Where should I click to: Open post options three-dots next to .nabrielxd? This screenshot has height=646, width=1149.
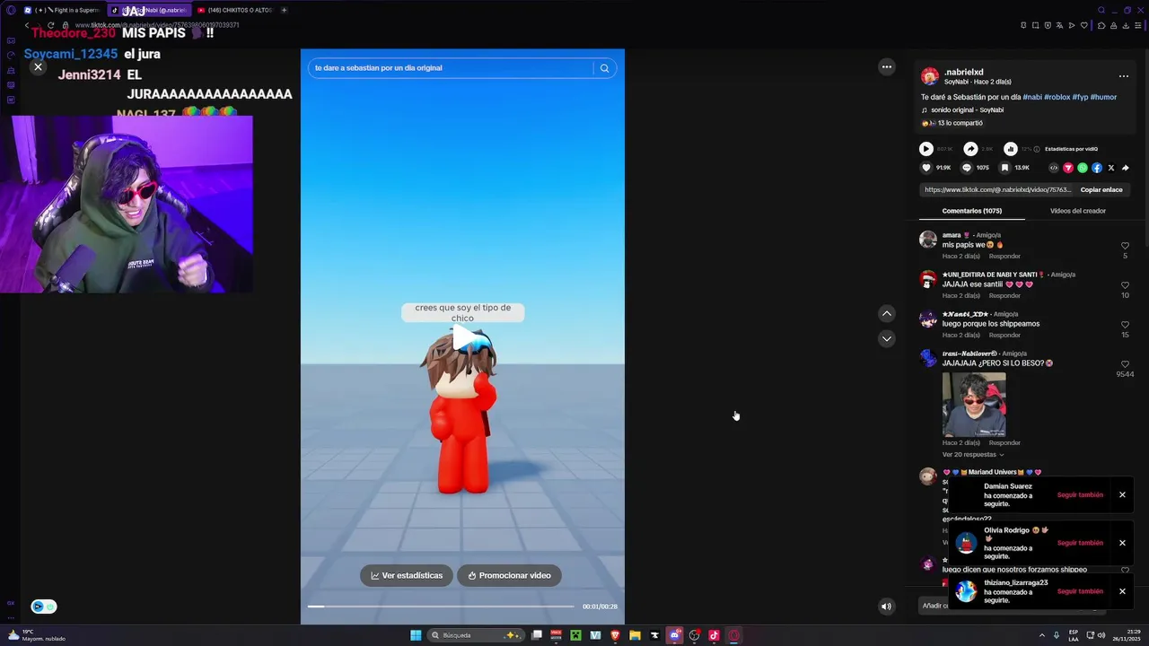point(1123,76)
